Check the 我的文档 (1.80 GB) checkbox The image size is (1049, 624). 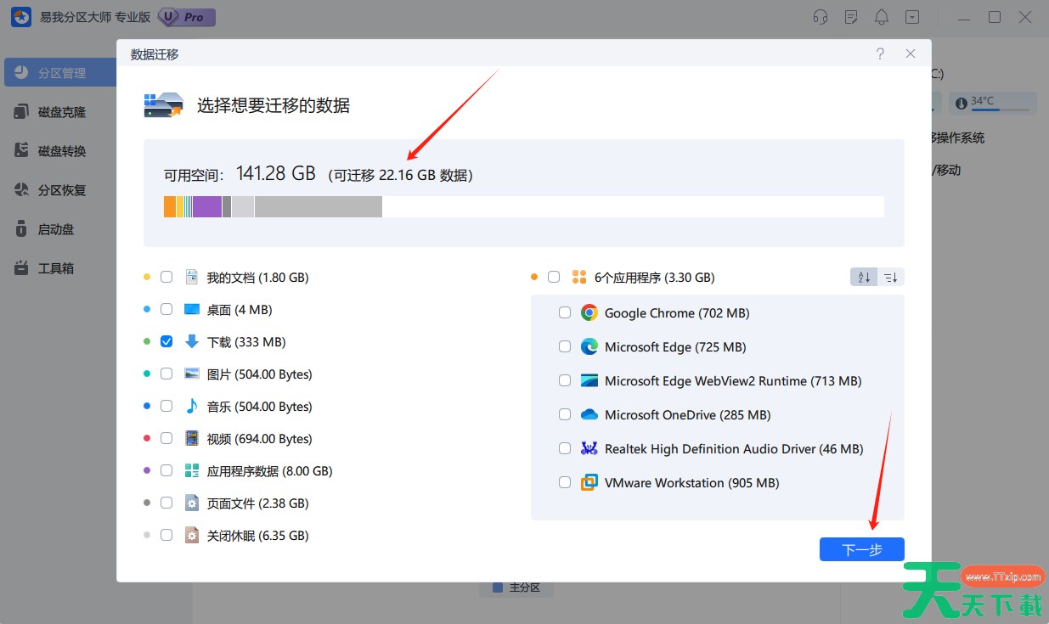tap(166, 277)
